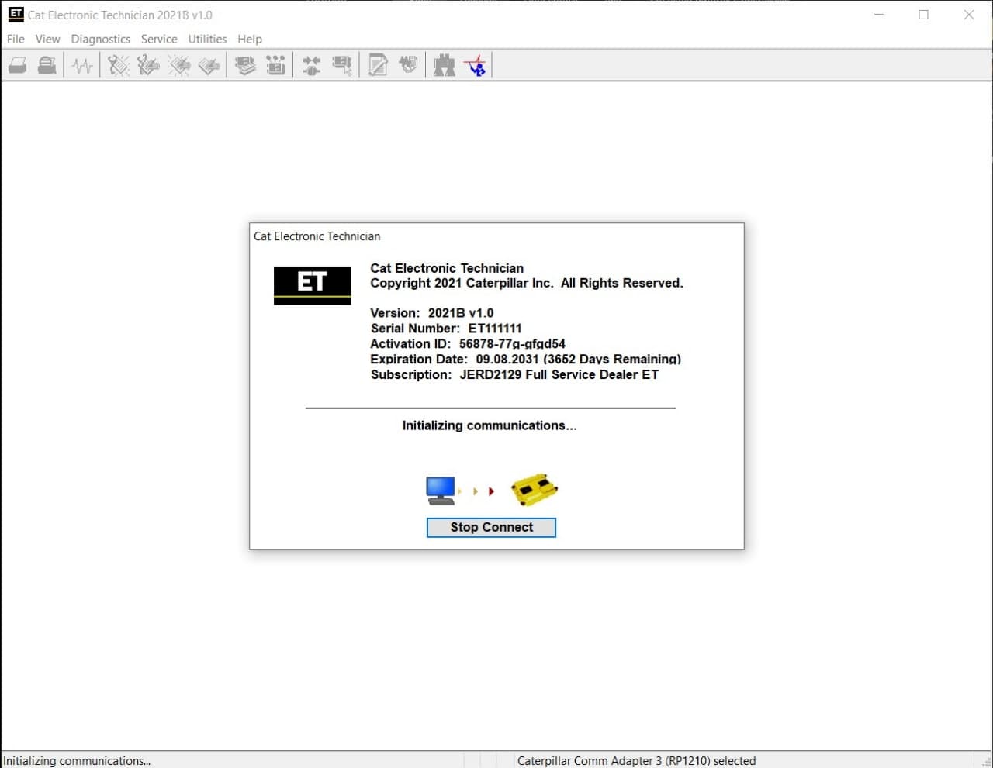Open Print Preview from the toolbar
The height and width of the screenshot is (768, 993).
(x=47, y=65)
